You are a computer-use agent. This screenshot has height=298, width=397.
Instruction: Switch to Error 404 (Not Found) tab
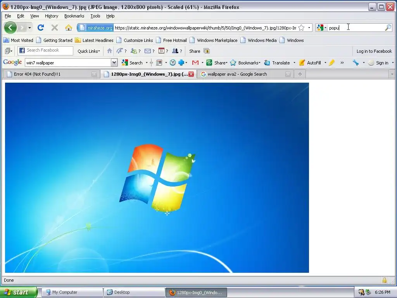51,74
